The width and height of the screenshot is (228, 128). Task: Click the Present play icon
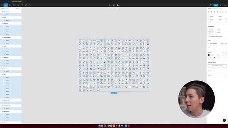pos(221,5)
